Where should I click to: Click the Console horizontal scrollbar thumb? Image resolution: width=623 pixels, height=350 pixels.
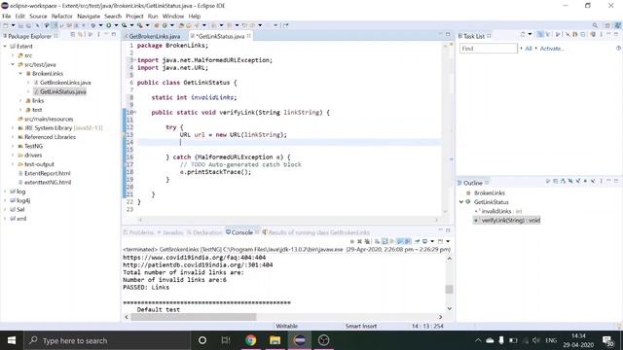click(194, 317)
